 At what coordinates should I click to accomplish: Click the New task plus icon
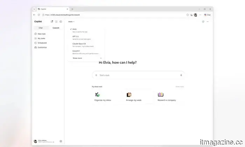pyautogui.click(x=35, y=34)
